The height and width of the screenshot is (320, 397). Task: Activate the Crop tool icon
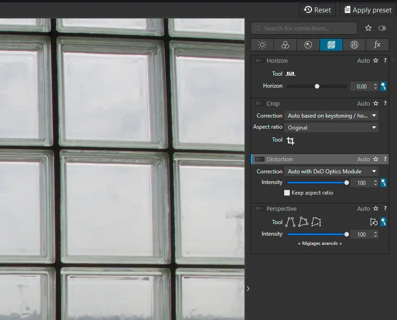[x=290, y=140]
